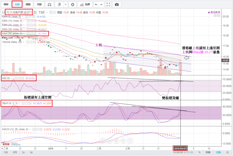Hide the EMA (5, close, 0) indicator
This screenshot has height=156, width=233.
click(x=28, y=16)
